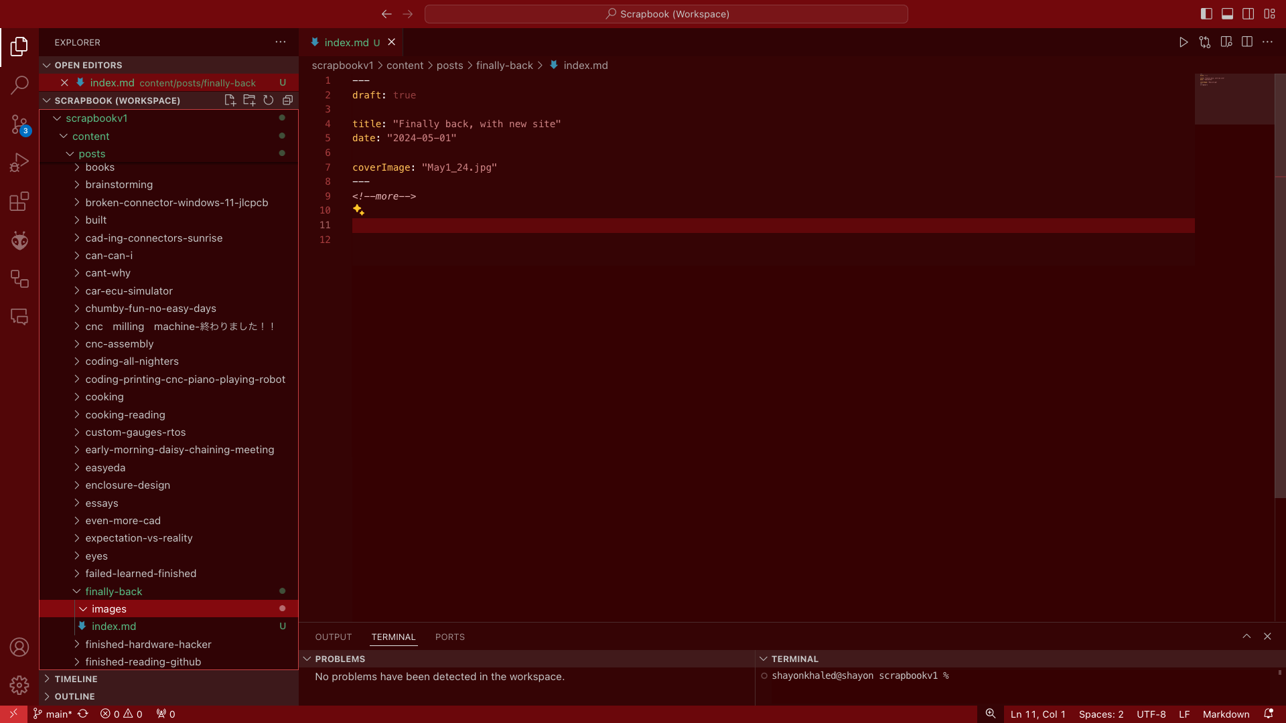The height and width of the screenshot is (723, 1286).
Task: Maximize the panel with up chevron
Action: pos(1246,637)
